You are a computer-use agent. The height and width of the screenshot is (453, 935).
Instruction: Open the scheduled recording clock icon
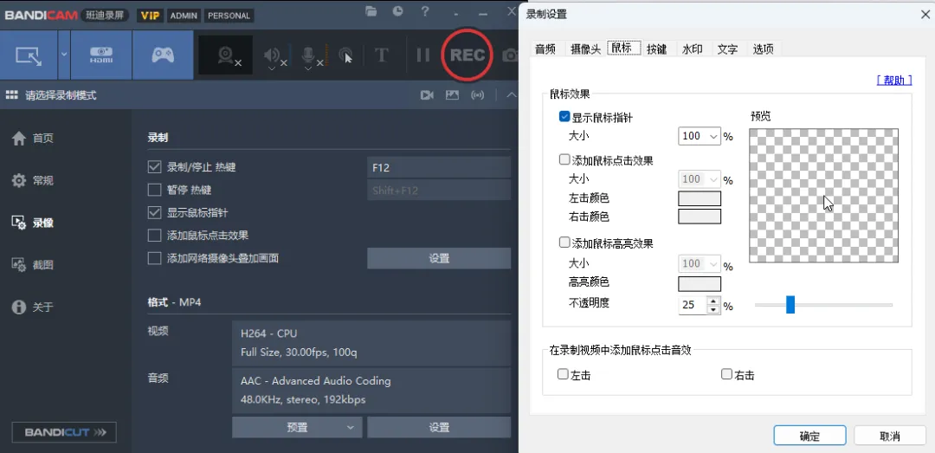point(397,10)
